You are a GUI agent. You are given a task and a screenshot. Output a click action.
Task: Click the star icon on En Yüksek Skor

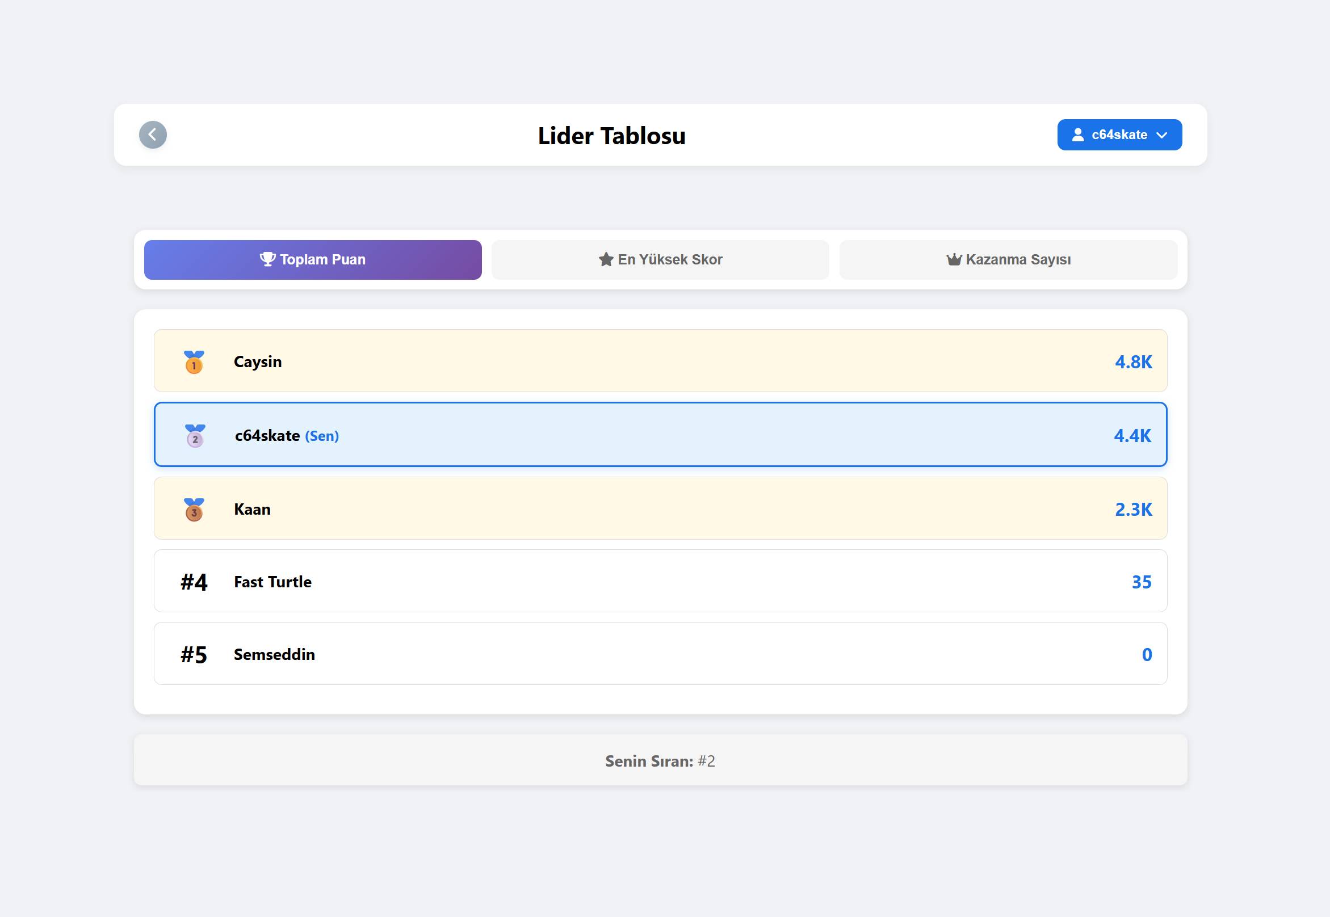606,260
